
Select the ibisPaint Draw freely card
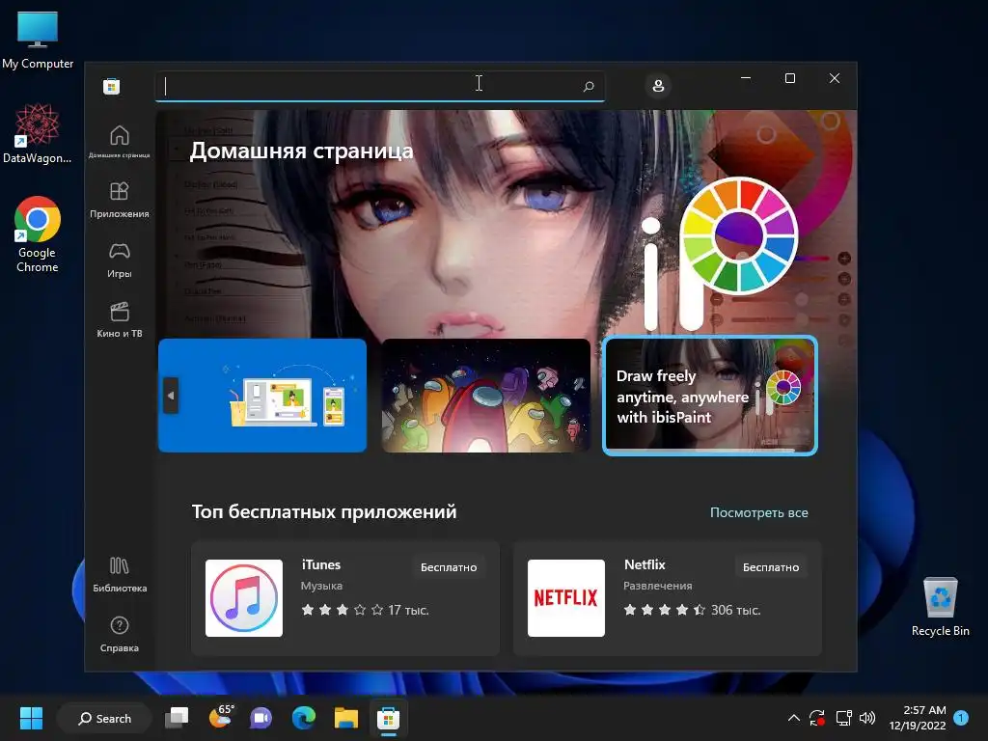709,396
